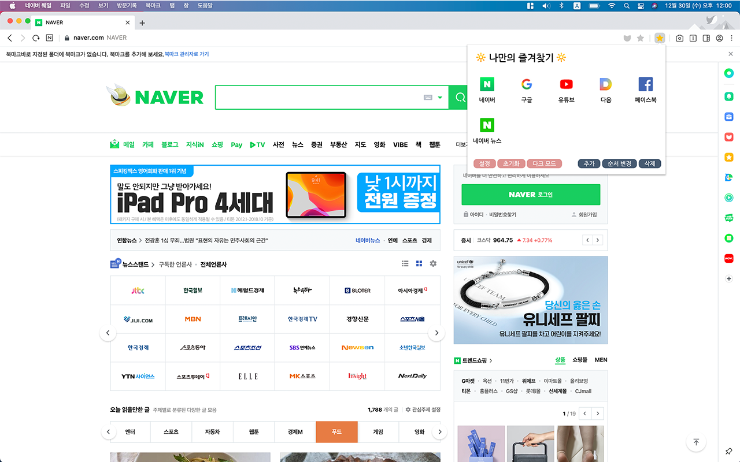Click the 설정 button in favorites popup
740x462 pixels.
484,164
